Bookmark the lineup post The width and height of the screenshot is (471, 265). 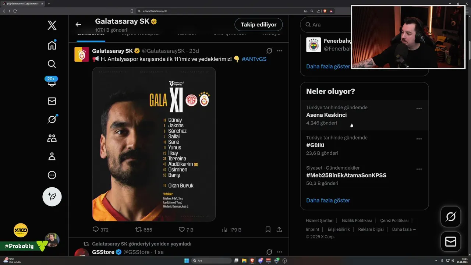tap(268, 230)
